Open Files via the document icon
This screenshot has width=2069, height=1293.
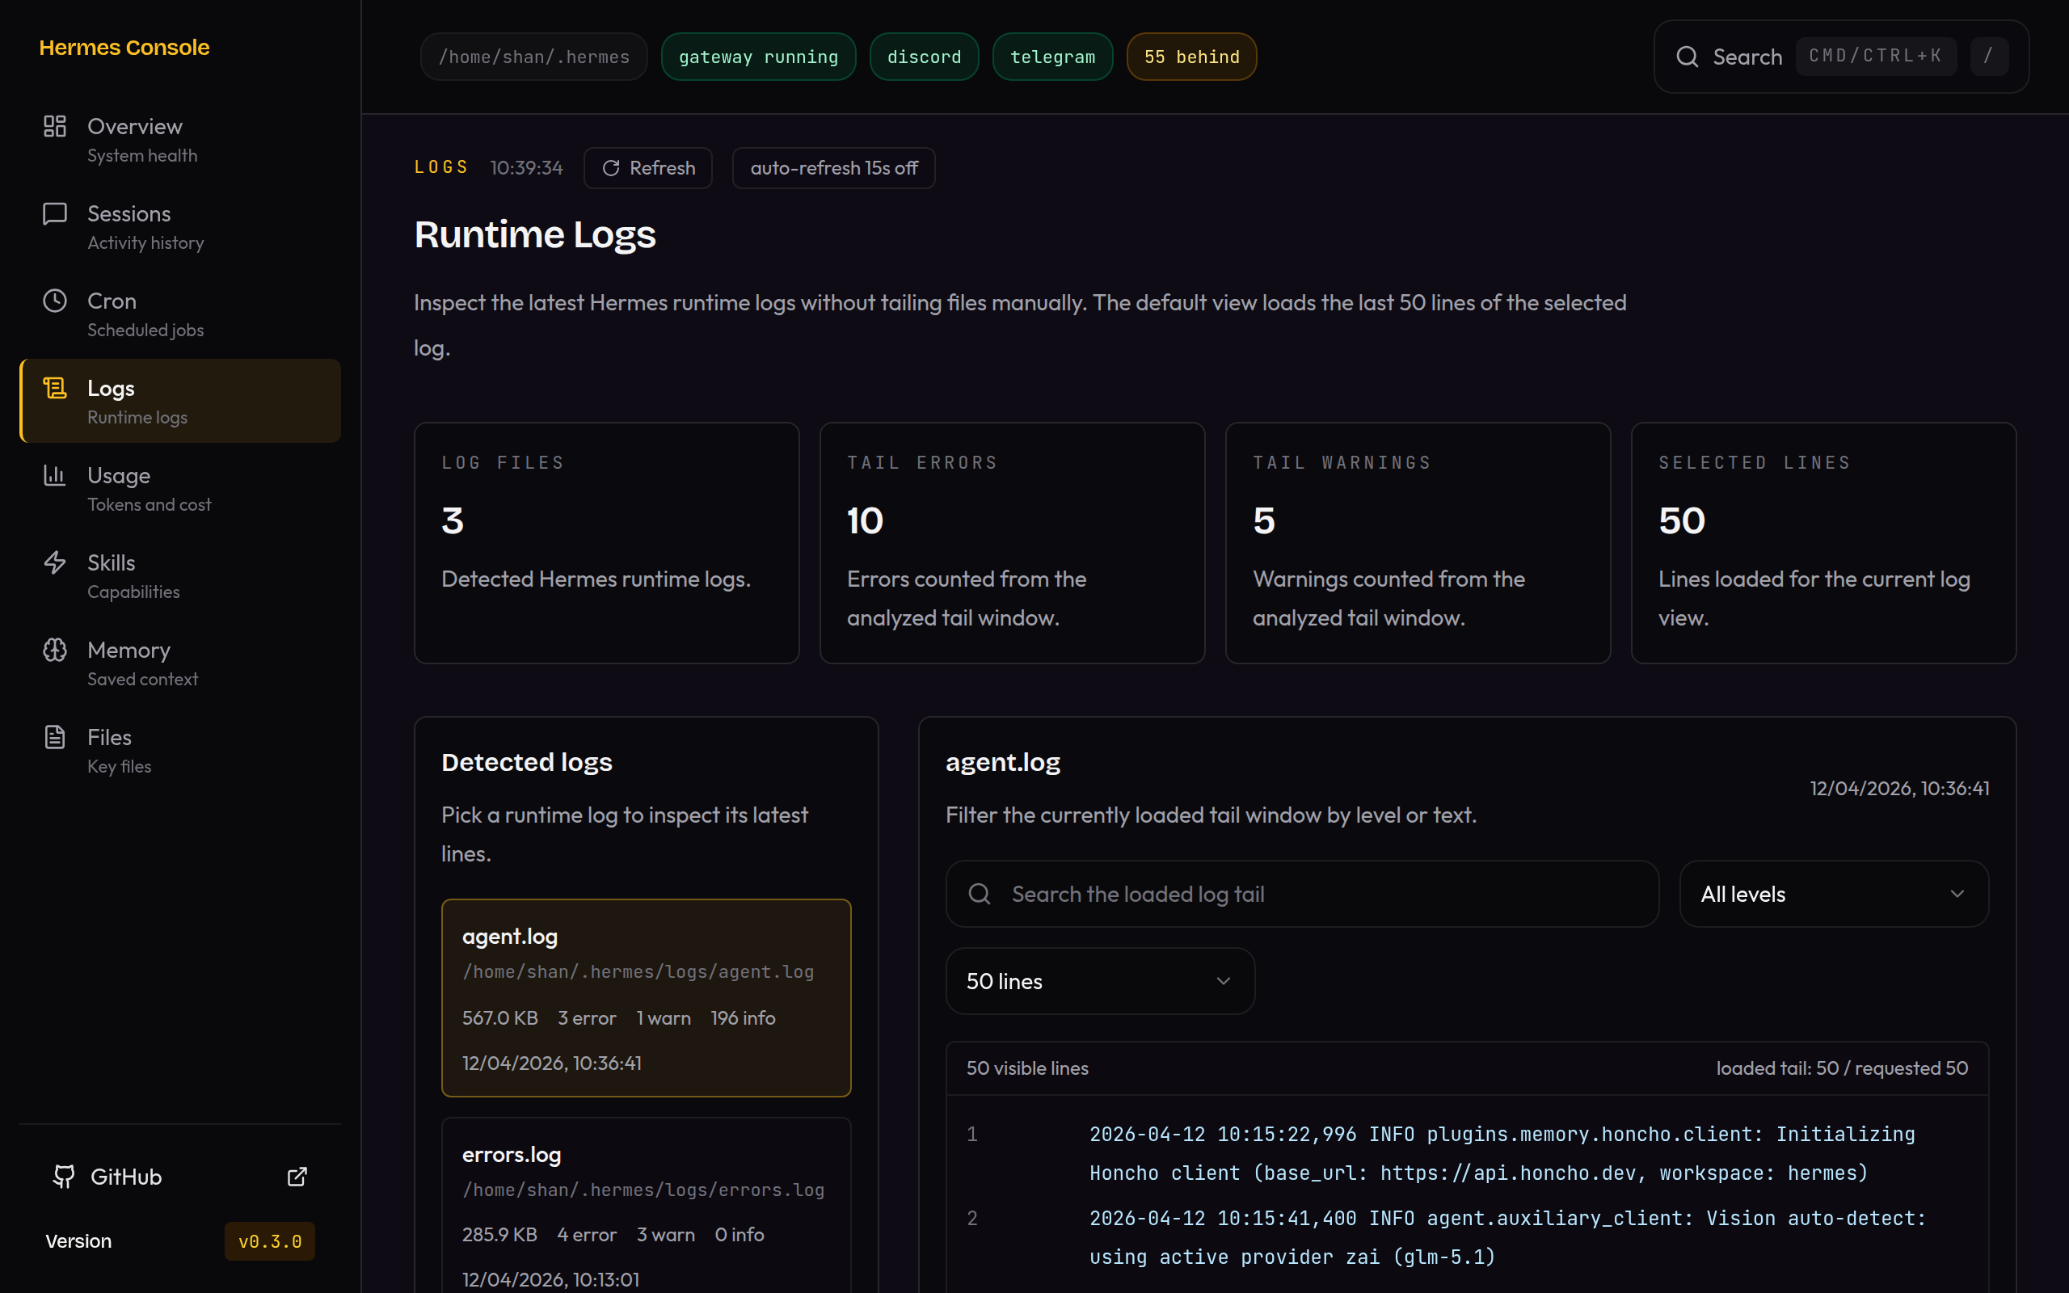(55, 736)
